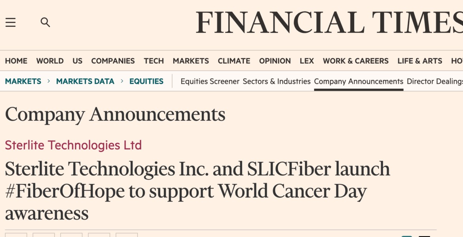Click the MARKETS DATA breadcrumb link

[x=85, y=81]
